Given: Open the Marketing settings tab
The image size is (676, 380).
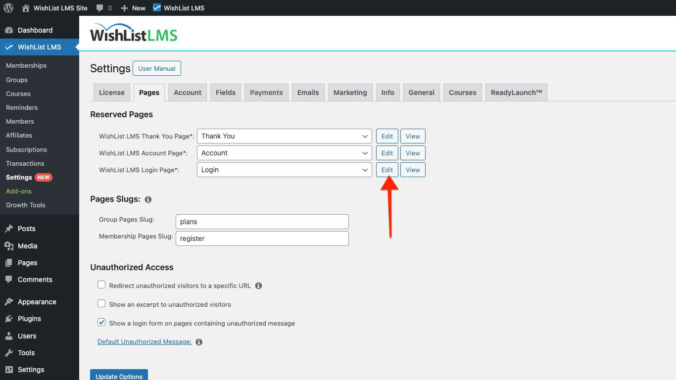Looking at the screenshot, I should (x=350, y=92).
